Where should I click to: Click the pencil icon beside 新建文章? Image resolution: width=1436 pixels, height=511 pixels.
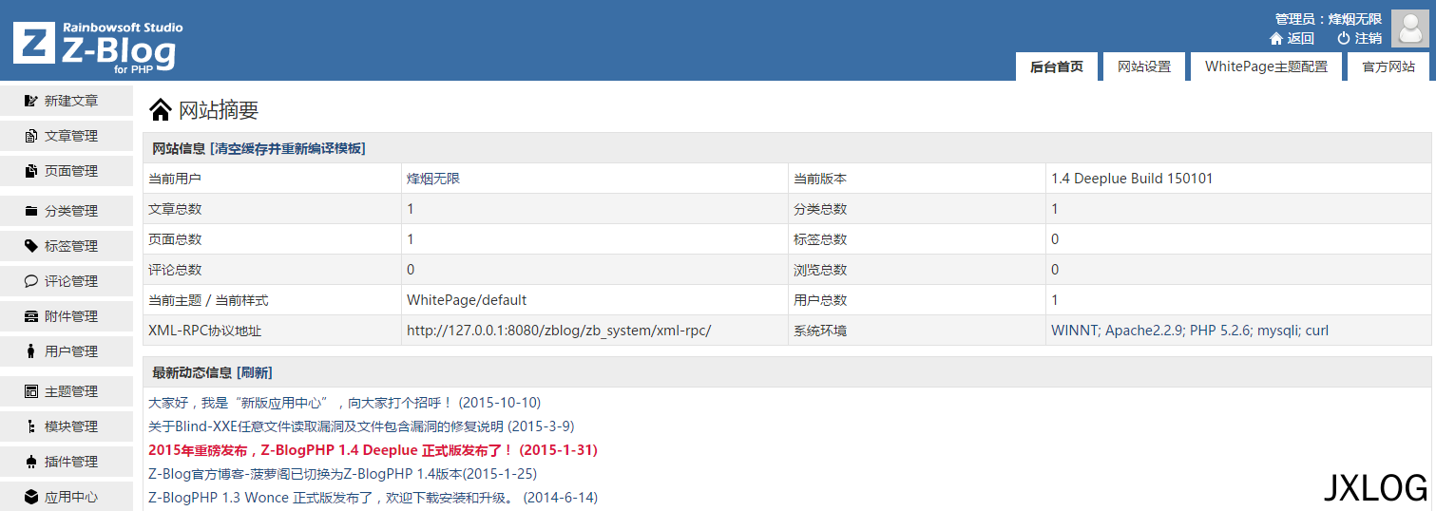click(31, 101)
